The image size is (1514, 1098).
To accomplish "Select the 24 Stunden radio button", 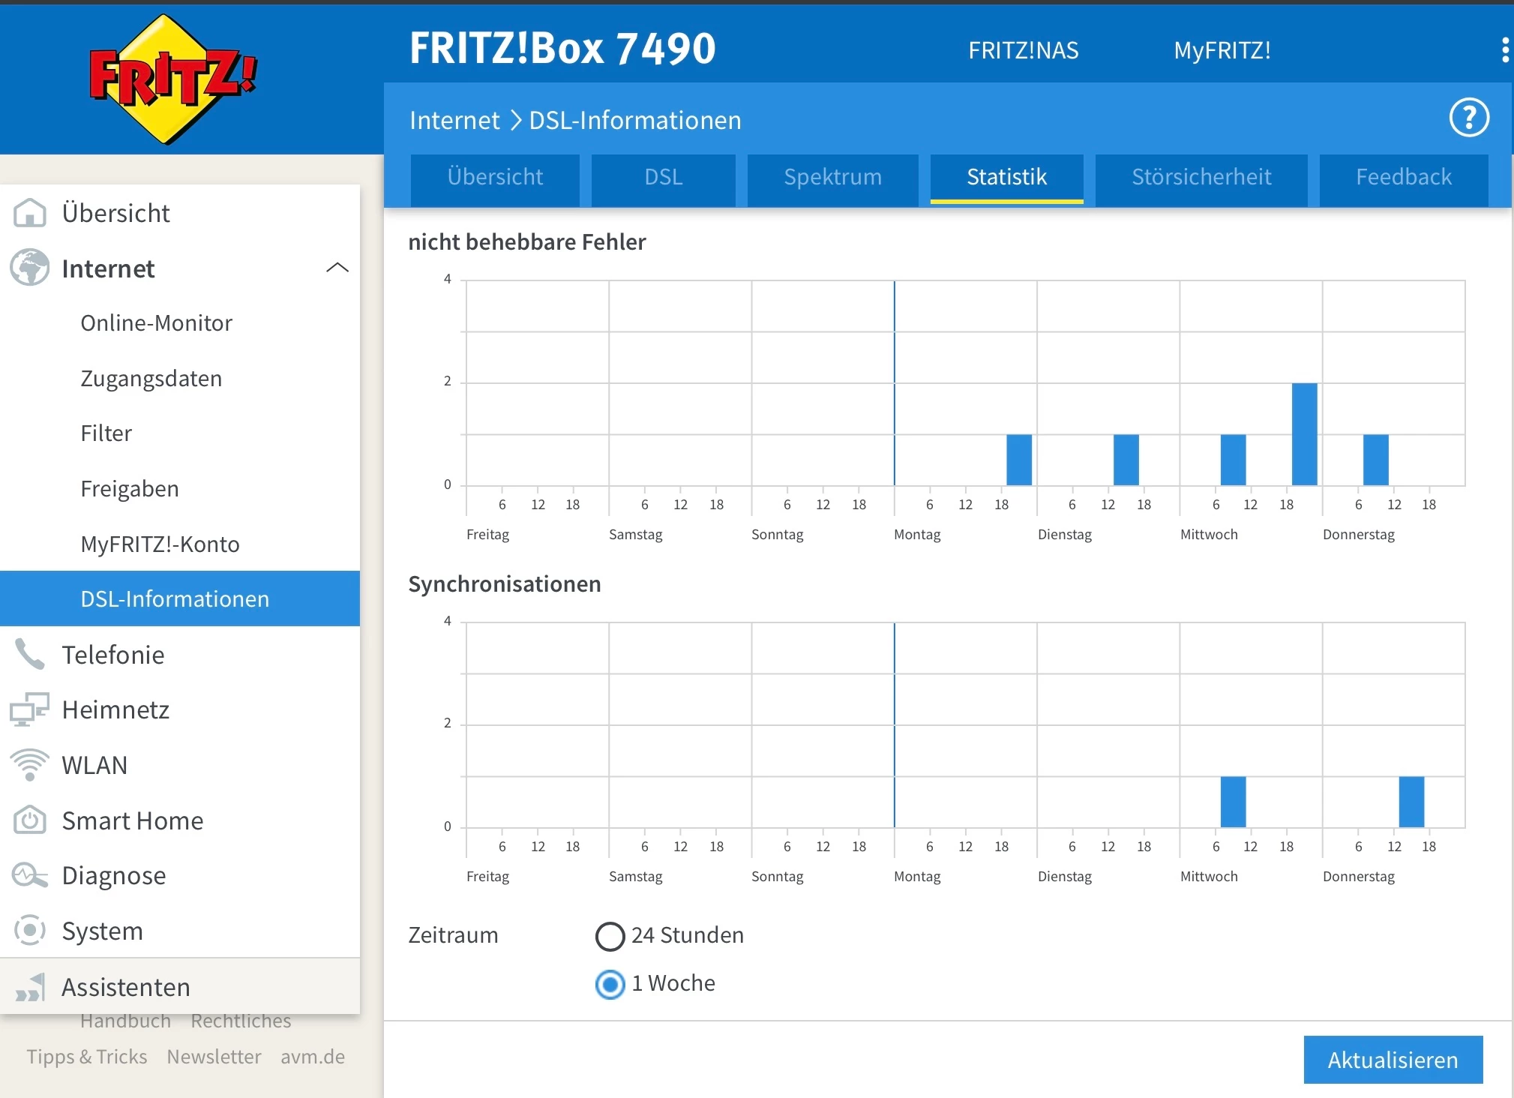I will (x=610, y=936).
